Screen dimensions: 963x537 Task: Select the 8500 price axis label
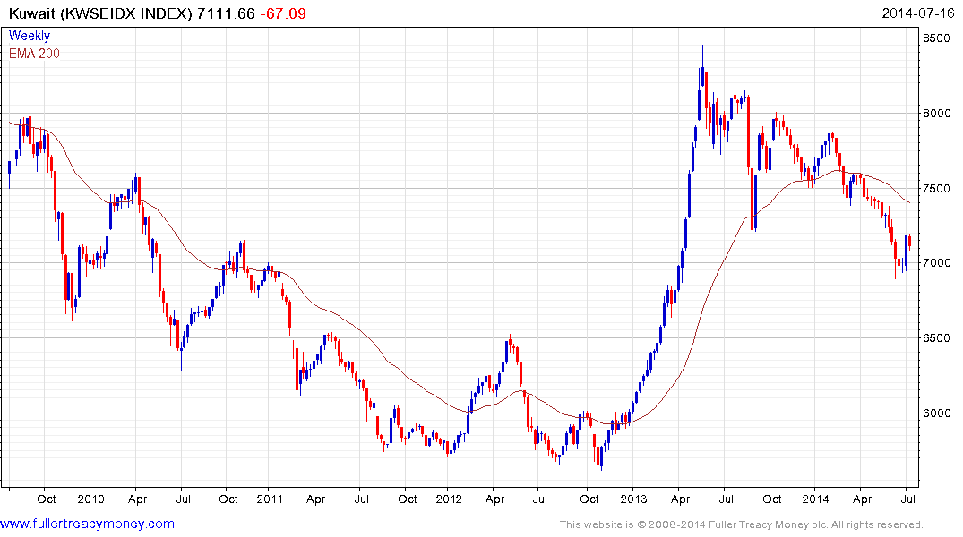click(x=937, y=38)
